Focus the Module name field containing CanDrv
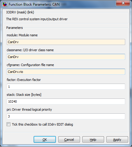 (x=66, y=42)
